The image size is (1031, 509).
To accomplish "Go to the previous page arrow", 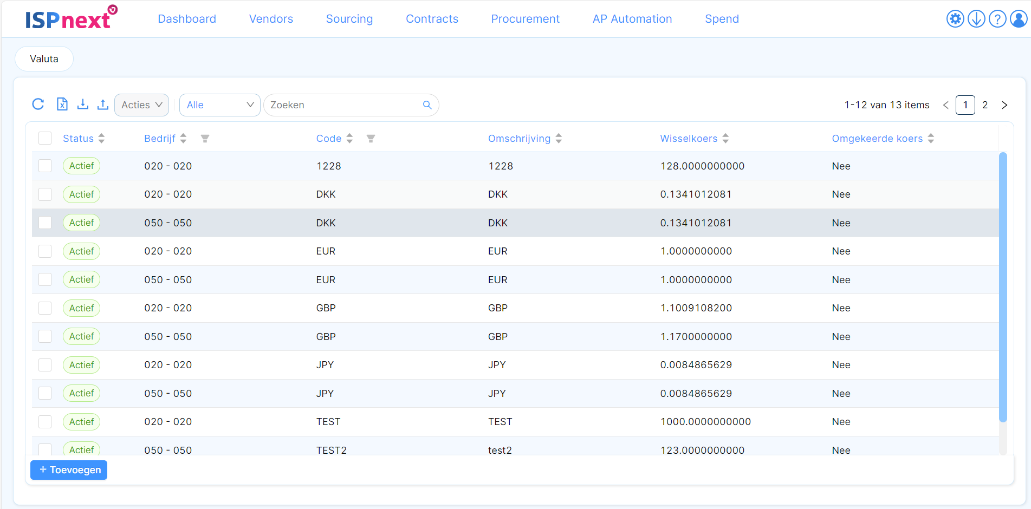I will pyautogui.click(x=945, y=105).
